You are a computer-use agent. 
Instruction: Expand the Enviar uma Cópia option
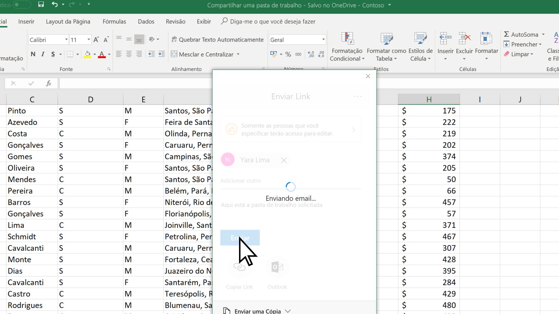point(288,311)
